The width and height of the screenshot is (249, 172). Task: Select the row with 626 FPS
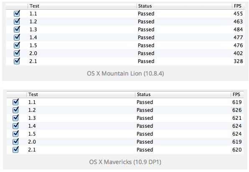(125, 110)
